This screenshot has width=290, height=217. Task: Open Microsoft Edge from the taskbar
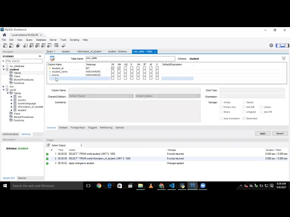[109, 186]
